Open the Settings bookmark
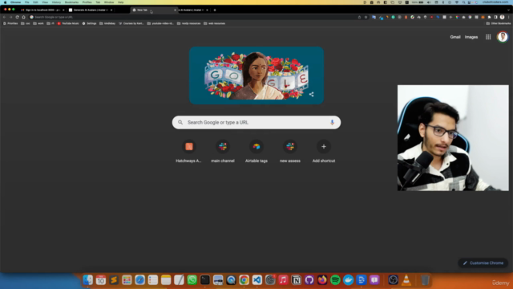513x289 pixels. click(89, 23)
